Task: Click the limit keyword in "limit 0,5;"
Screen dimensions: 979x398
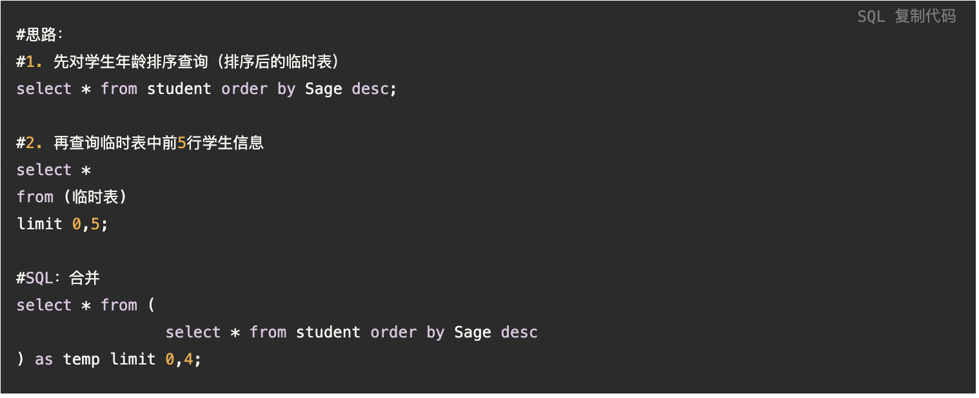Action: (x=39, y=224)
